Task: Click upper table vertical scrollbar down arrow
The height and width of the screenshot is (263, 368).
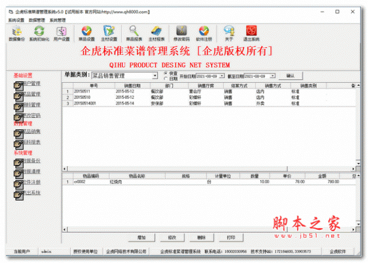Action: [358, 163]
